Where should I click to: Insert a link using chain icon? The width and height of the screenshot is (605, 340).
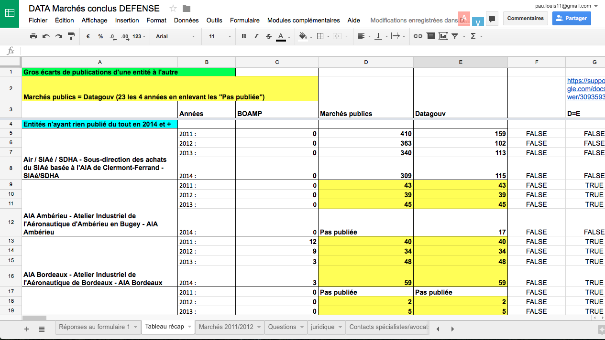tap(418, 36)
